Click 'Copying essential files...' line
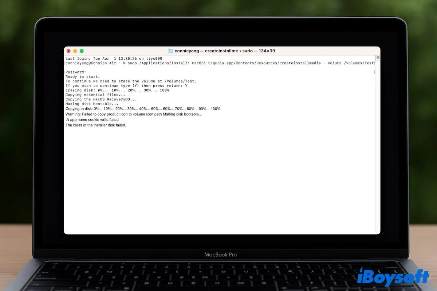This screenshot has width=437, height=291. tap(95, 95)
